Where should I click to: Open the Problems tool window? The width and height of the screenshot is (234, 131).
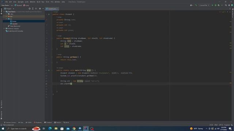(x=38, y=122)
